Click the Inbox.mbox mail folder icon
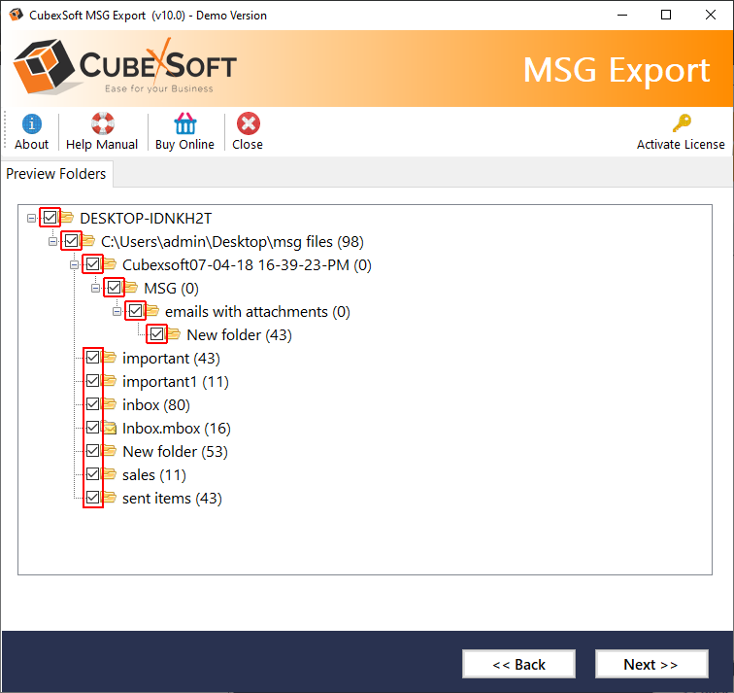The image size is (734, 693). tap(110, 428)
